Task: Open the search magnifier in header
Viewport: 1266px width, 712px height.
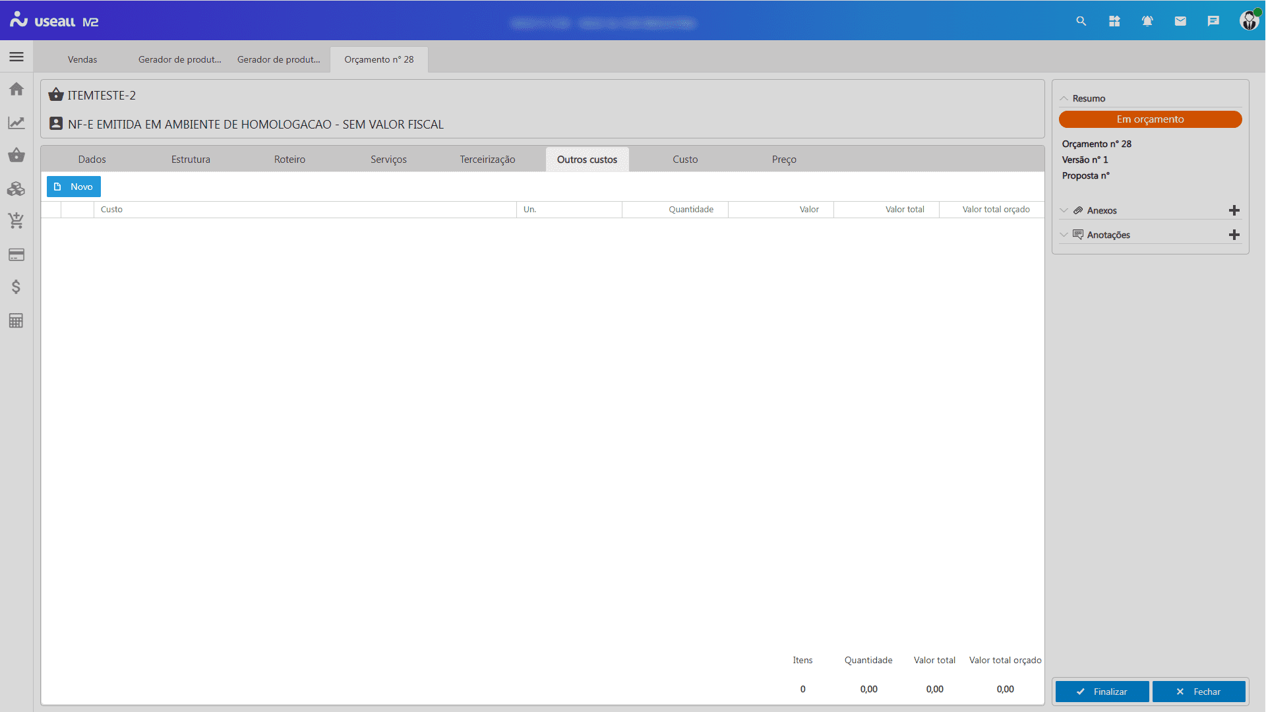Action: (x=1081, y=21)
